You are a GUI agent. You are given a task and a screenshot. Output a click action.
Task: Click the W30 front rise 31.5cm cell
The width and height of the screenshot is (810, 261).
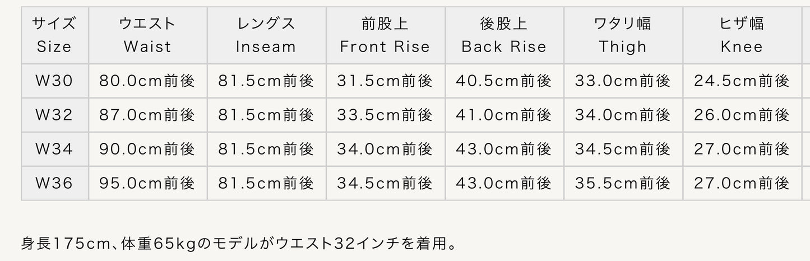385,81
